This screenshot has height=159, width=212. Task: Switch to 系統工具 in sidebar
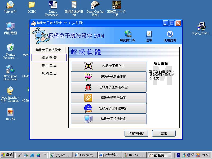click(x=49, y=74)
